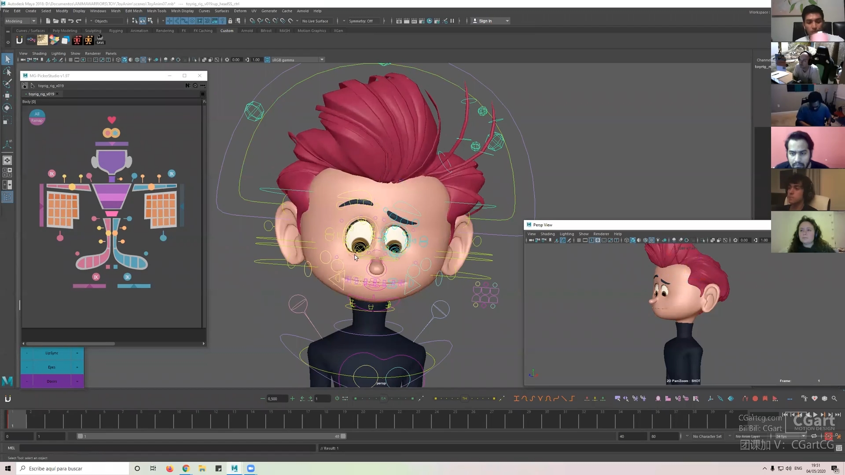Open Chrome from the taskbar

[x=186, y=468]
